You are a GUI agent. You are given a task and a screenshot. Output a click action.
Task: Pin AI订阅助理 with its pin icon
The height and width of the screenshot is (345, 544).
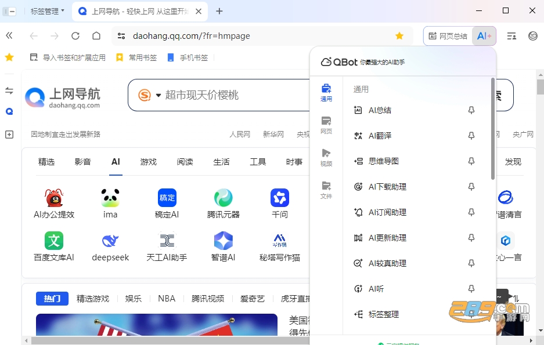point(471,212)
